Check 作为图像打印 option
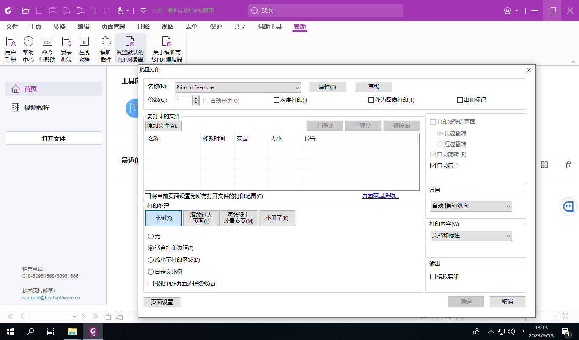Image resolution: width=579 pixels, height=340 pixels. click(371, 99)
